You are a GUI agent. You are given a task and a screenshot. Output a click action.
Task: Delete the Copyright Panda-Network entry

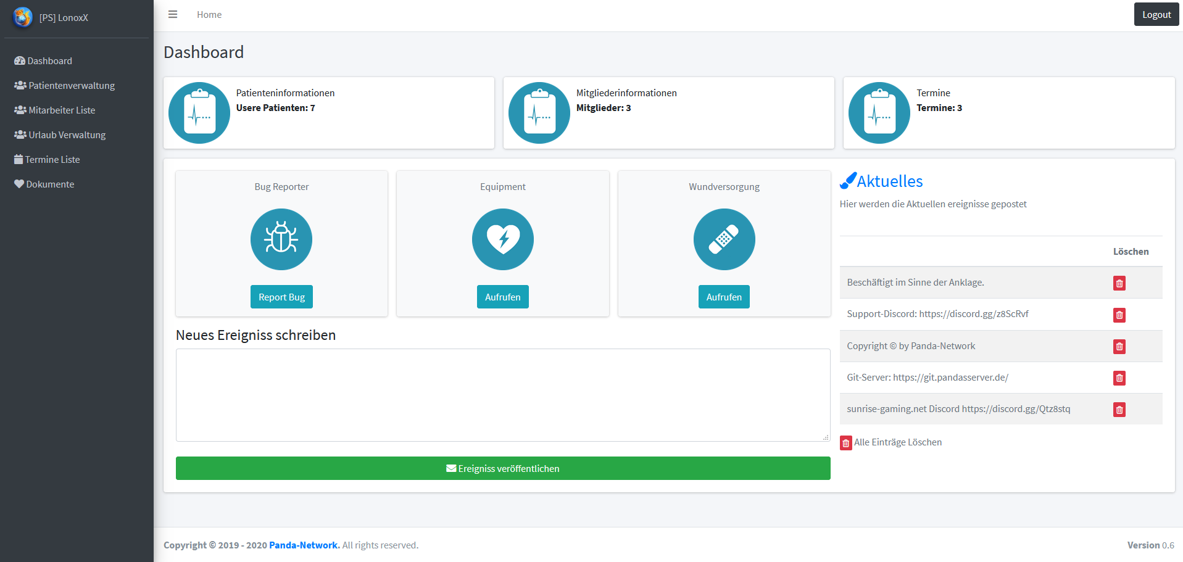pos(1119,347)
